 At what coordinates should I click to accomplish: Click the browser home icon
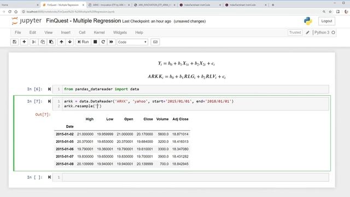coord(16,11)
